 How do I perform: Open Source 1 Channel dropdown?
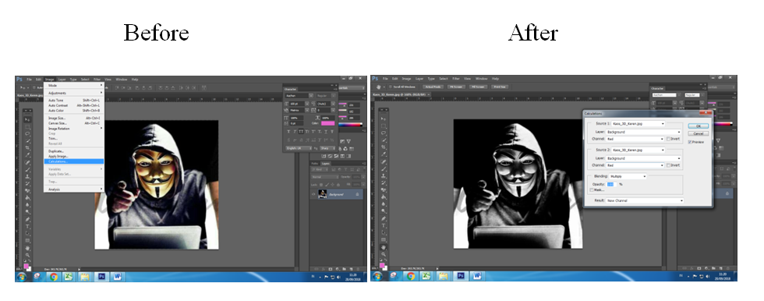[x=635, y=139]
